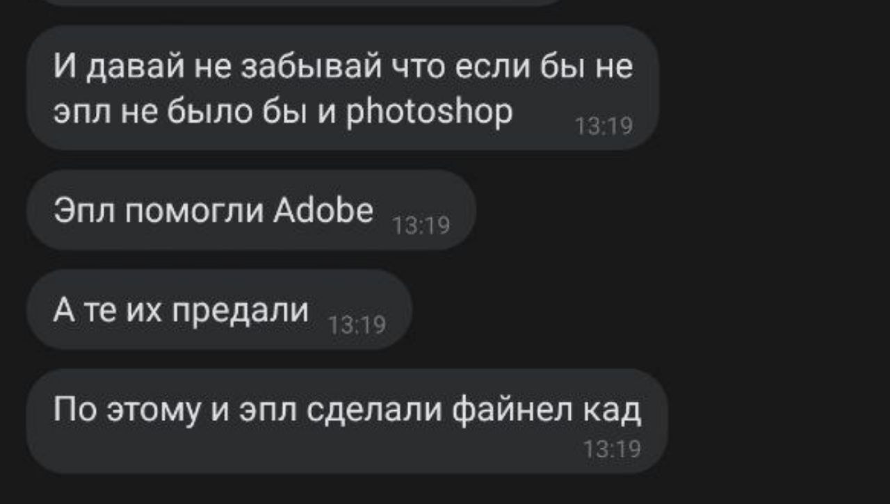Select the message mentioning photoshop

tap(342, 88)
